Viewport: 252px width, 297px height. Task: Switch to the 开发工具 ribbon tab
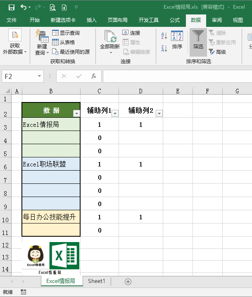(x=149, y=20)
